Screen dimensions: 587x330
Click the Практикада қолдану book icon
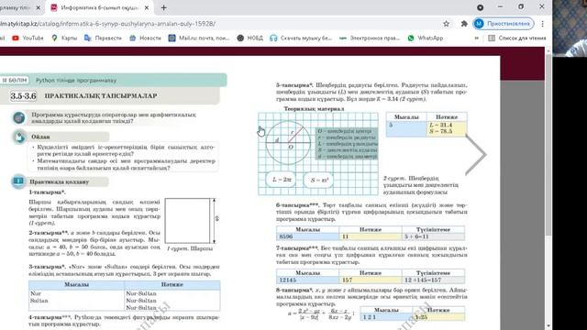18,181
